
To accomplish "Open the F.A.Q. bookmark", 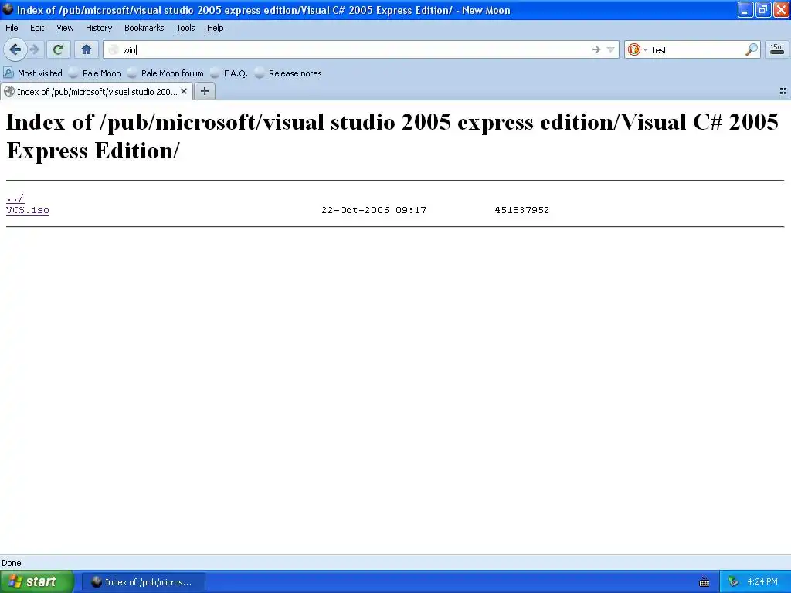I will pos(229,73).
